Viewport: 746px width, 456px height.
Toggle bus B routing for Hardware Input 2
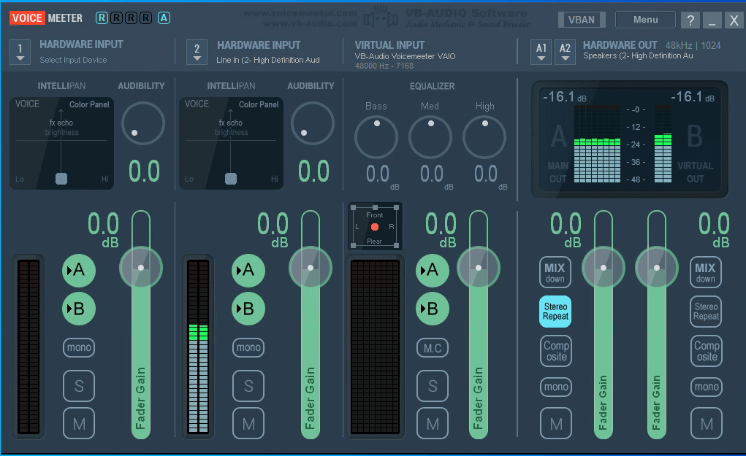tap(248, 309)
